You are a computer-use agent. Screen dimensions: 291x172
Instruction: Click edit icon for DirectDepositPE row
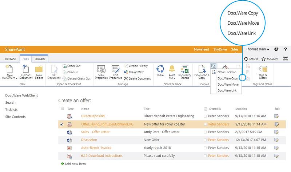[276, 116]
